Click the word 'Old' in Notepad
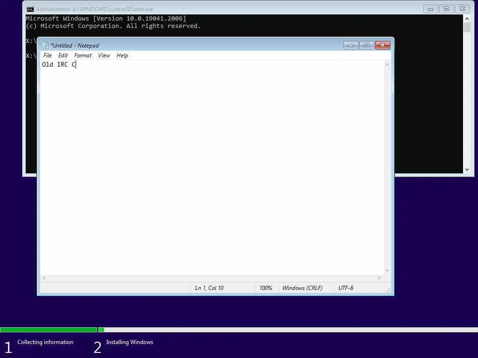The width and height of the screenshot is (478, 358). (x=47, y=64)
